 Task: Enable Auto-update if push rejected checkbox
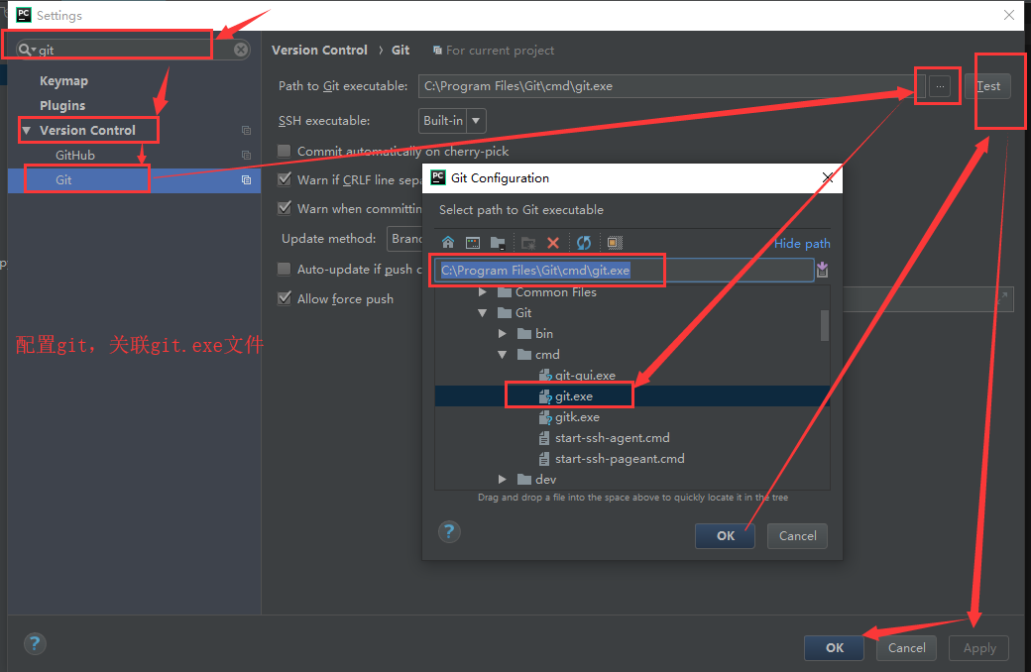[x=285, y=269]
